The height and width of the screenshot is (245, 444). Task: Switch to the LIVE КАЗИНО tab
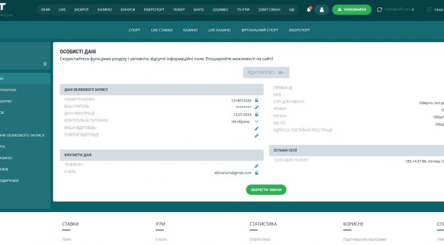point(219,30)
